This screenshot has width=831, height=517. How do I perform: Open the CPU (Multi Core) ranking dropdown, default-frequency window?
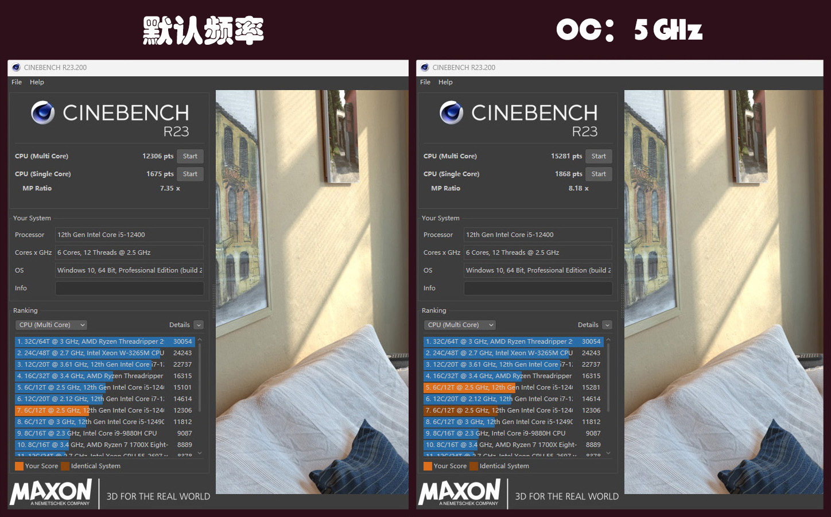(51, 325)
